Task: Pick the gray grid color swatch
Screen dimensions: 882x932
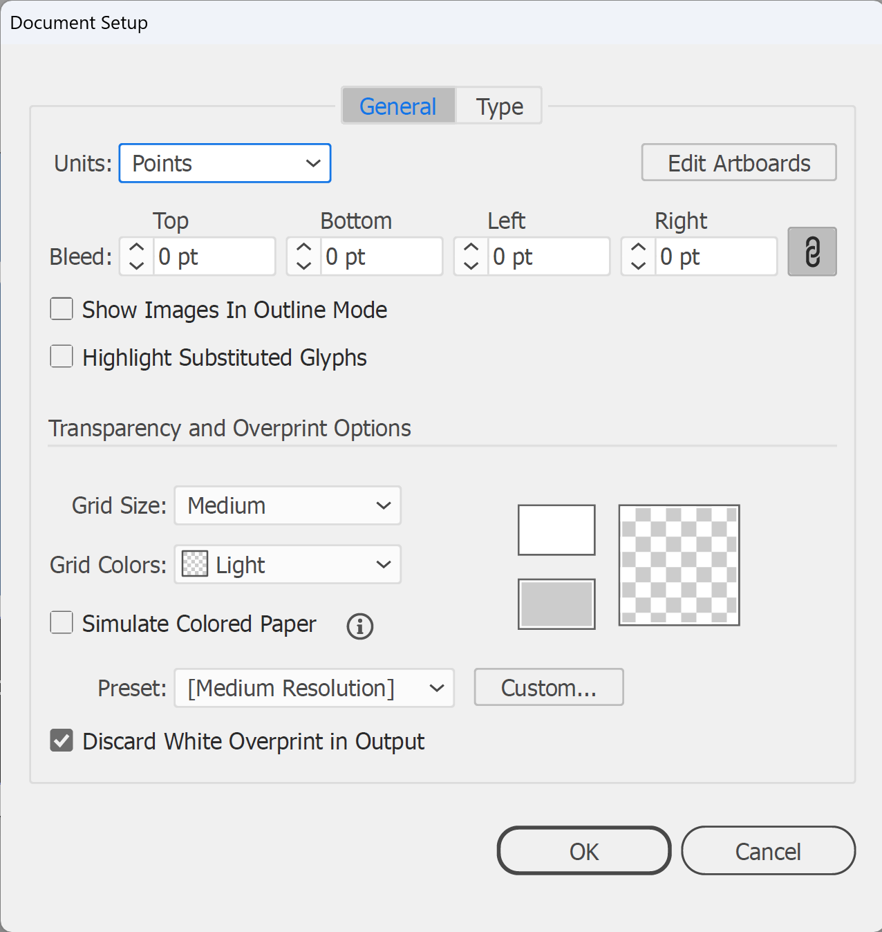Action: coord(556,604)
